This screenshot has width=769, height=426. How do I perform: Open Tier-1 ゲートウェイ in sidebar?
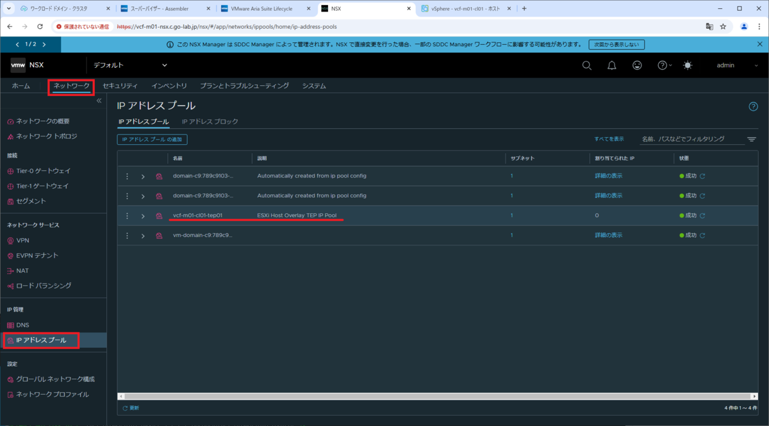point(43,186)
